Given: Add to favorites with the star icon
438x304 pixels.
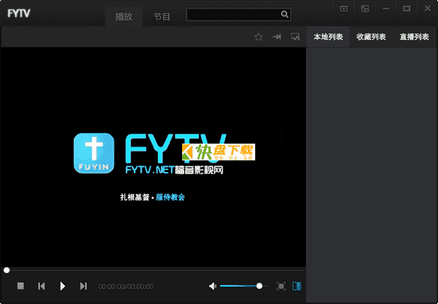Looking at the screenshot, I should pyautogui.click(x=258, y=36).
